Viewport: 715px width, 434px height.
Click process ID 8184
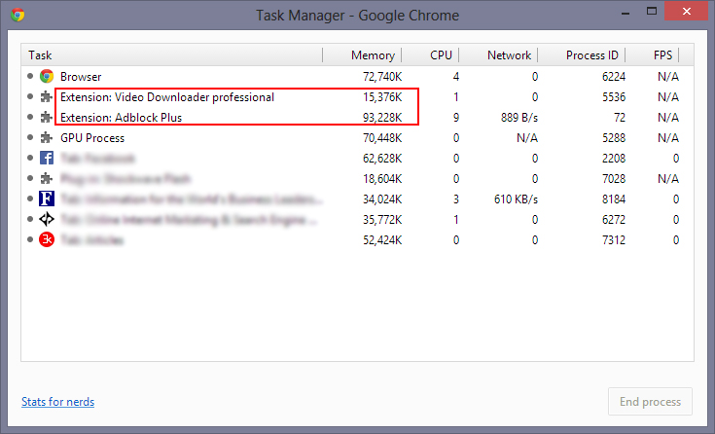613,199
